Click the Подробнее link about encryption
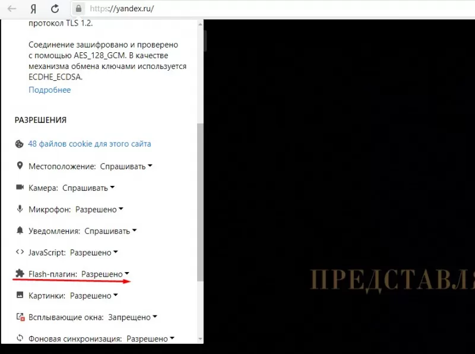Screen dimensions: 475x354 tap(49, 90)
